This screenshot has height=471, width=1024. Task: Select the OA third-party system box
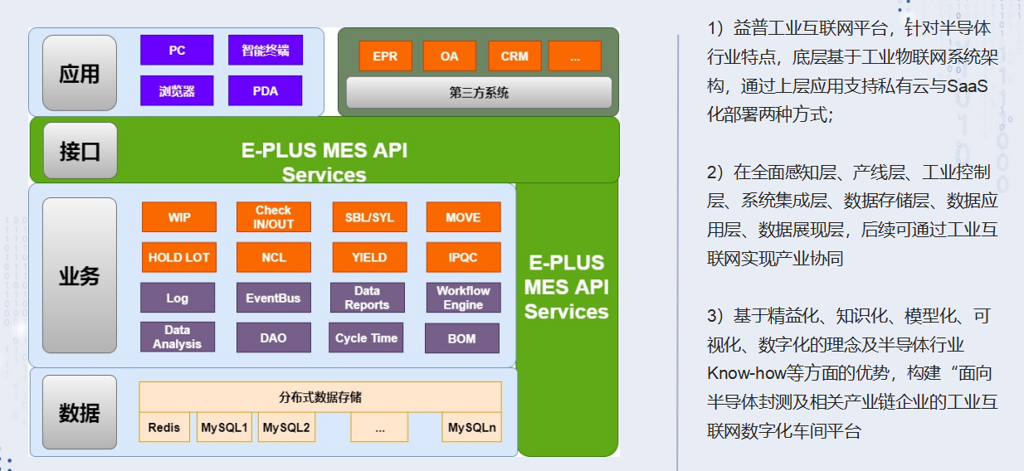[450, 56]
